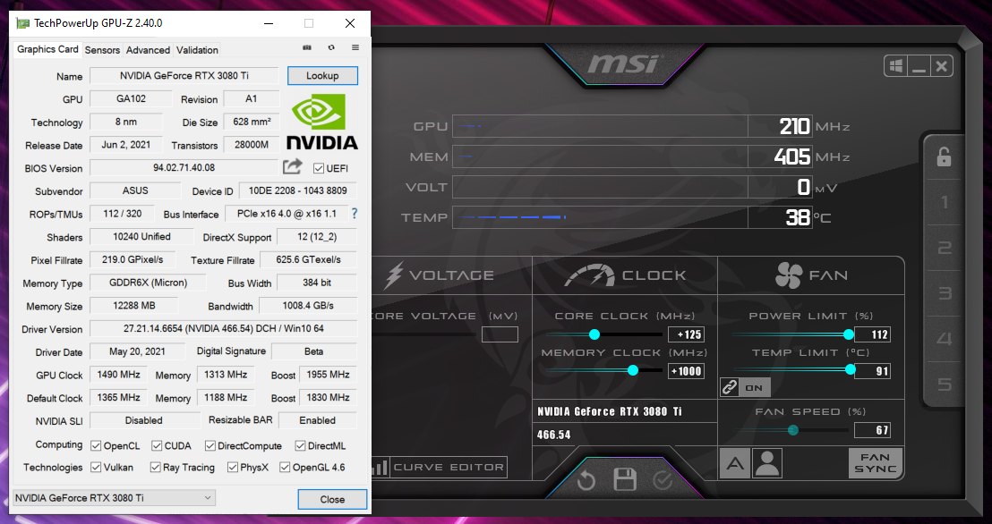Image resolution: width=992 pixels, height=524 pixels.
Task: Click the profile lock padlock icon
Action: coord(944,156)
